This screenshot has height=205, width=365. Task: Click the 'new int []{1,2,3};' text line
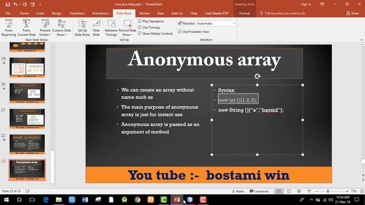(x=238, y=100)
